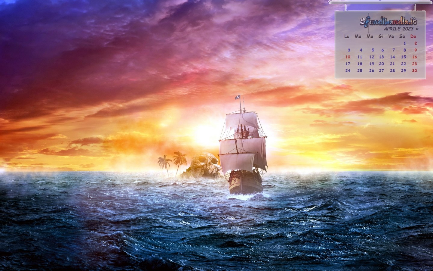Viewport: 433px width, 271px height.
Task: Pick the red date 9
Action: click(416, 50)
